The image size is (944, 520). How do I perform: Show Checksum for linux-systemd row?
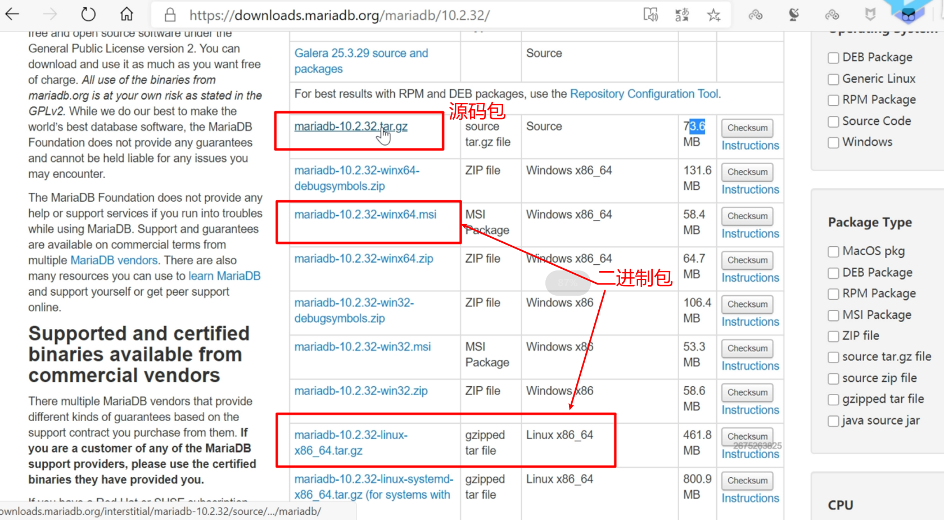747,481
